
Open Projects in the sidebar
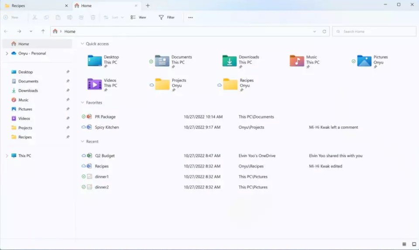[x=25, y=128]
